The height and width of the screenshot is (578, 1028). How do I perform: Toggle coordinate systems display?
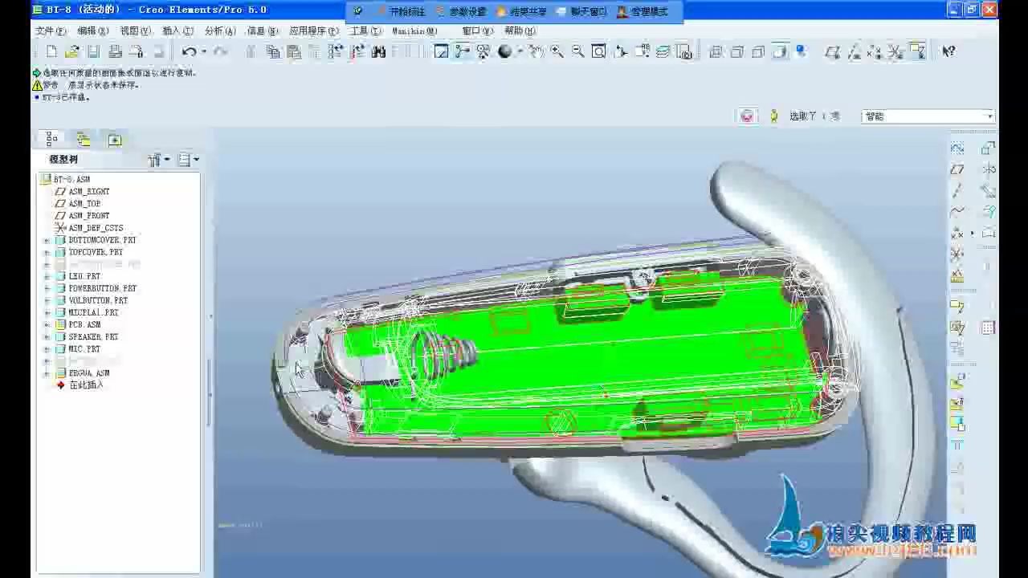pyautogui.click(x=894, y=51)
